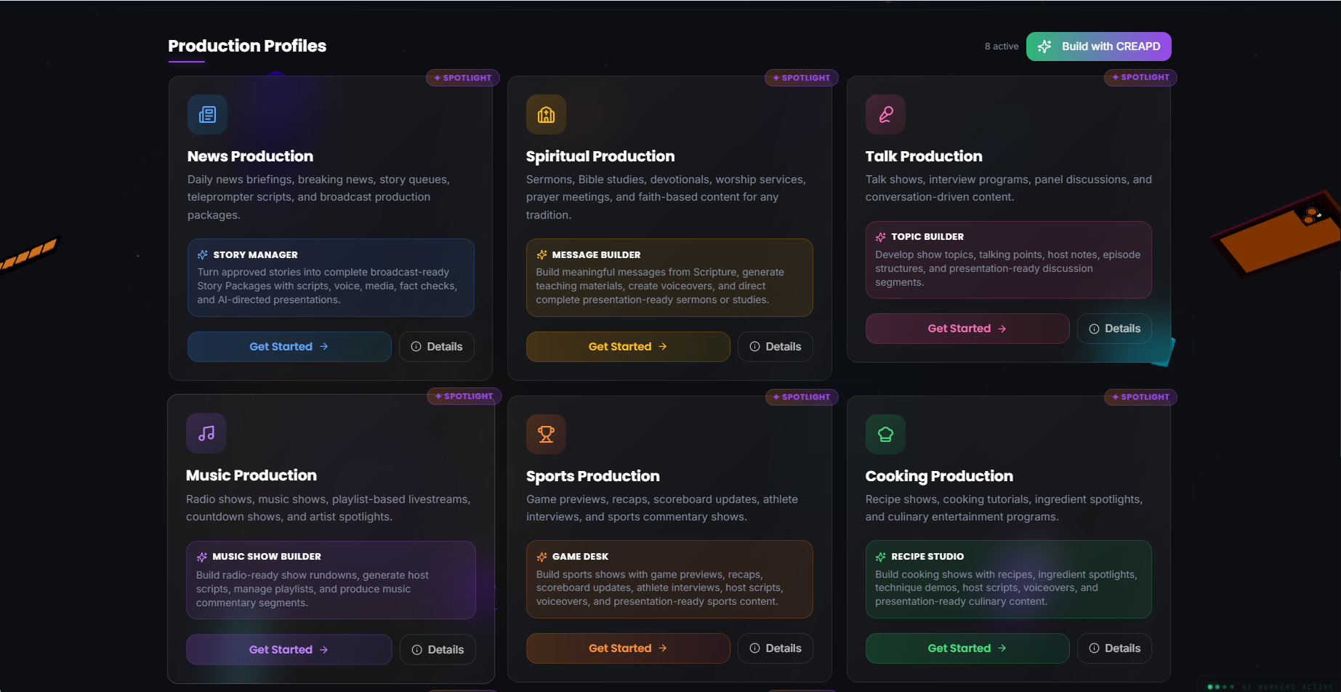The width and height of the screenshot is (1341, 692).
Task: Click the sparkle icon beside Game Desk
Action: [541, 557]
